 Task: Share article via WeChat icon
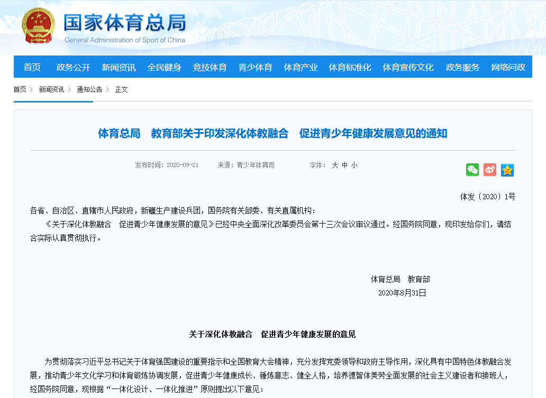pos(472,170)
